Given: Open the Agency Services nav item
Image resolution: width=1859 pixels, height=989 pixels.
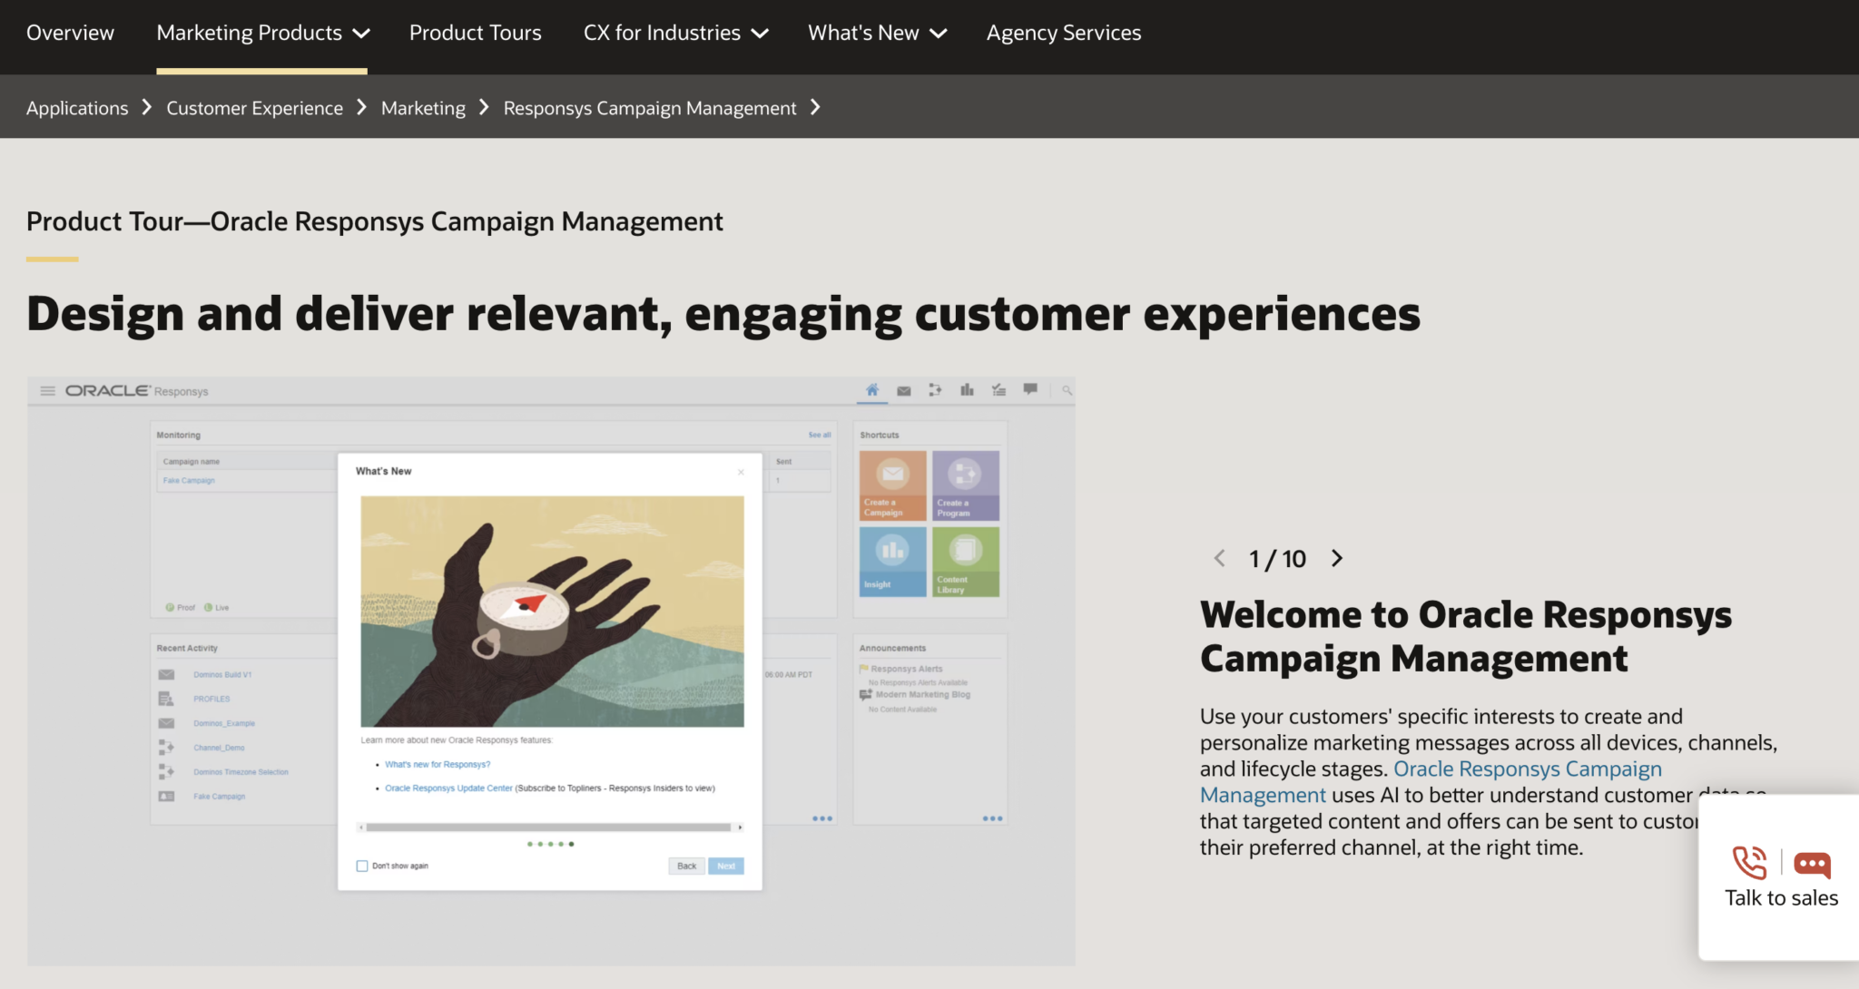Looking at the screenshot, I should 1064,33.
